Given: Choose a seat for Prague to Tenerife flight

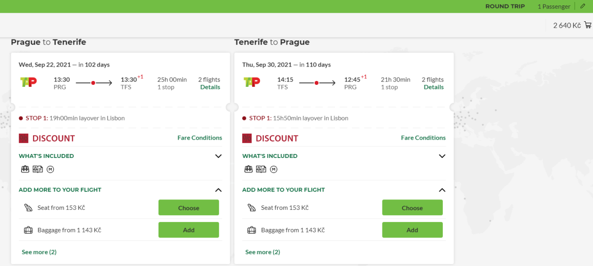Looking at the screenshot, I should pyautogui.click(x=188, y=208).
